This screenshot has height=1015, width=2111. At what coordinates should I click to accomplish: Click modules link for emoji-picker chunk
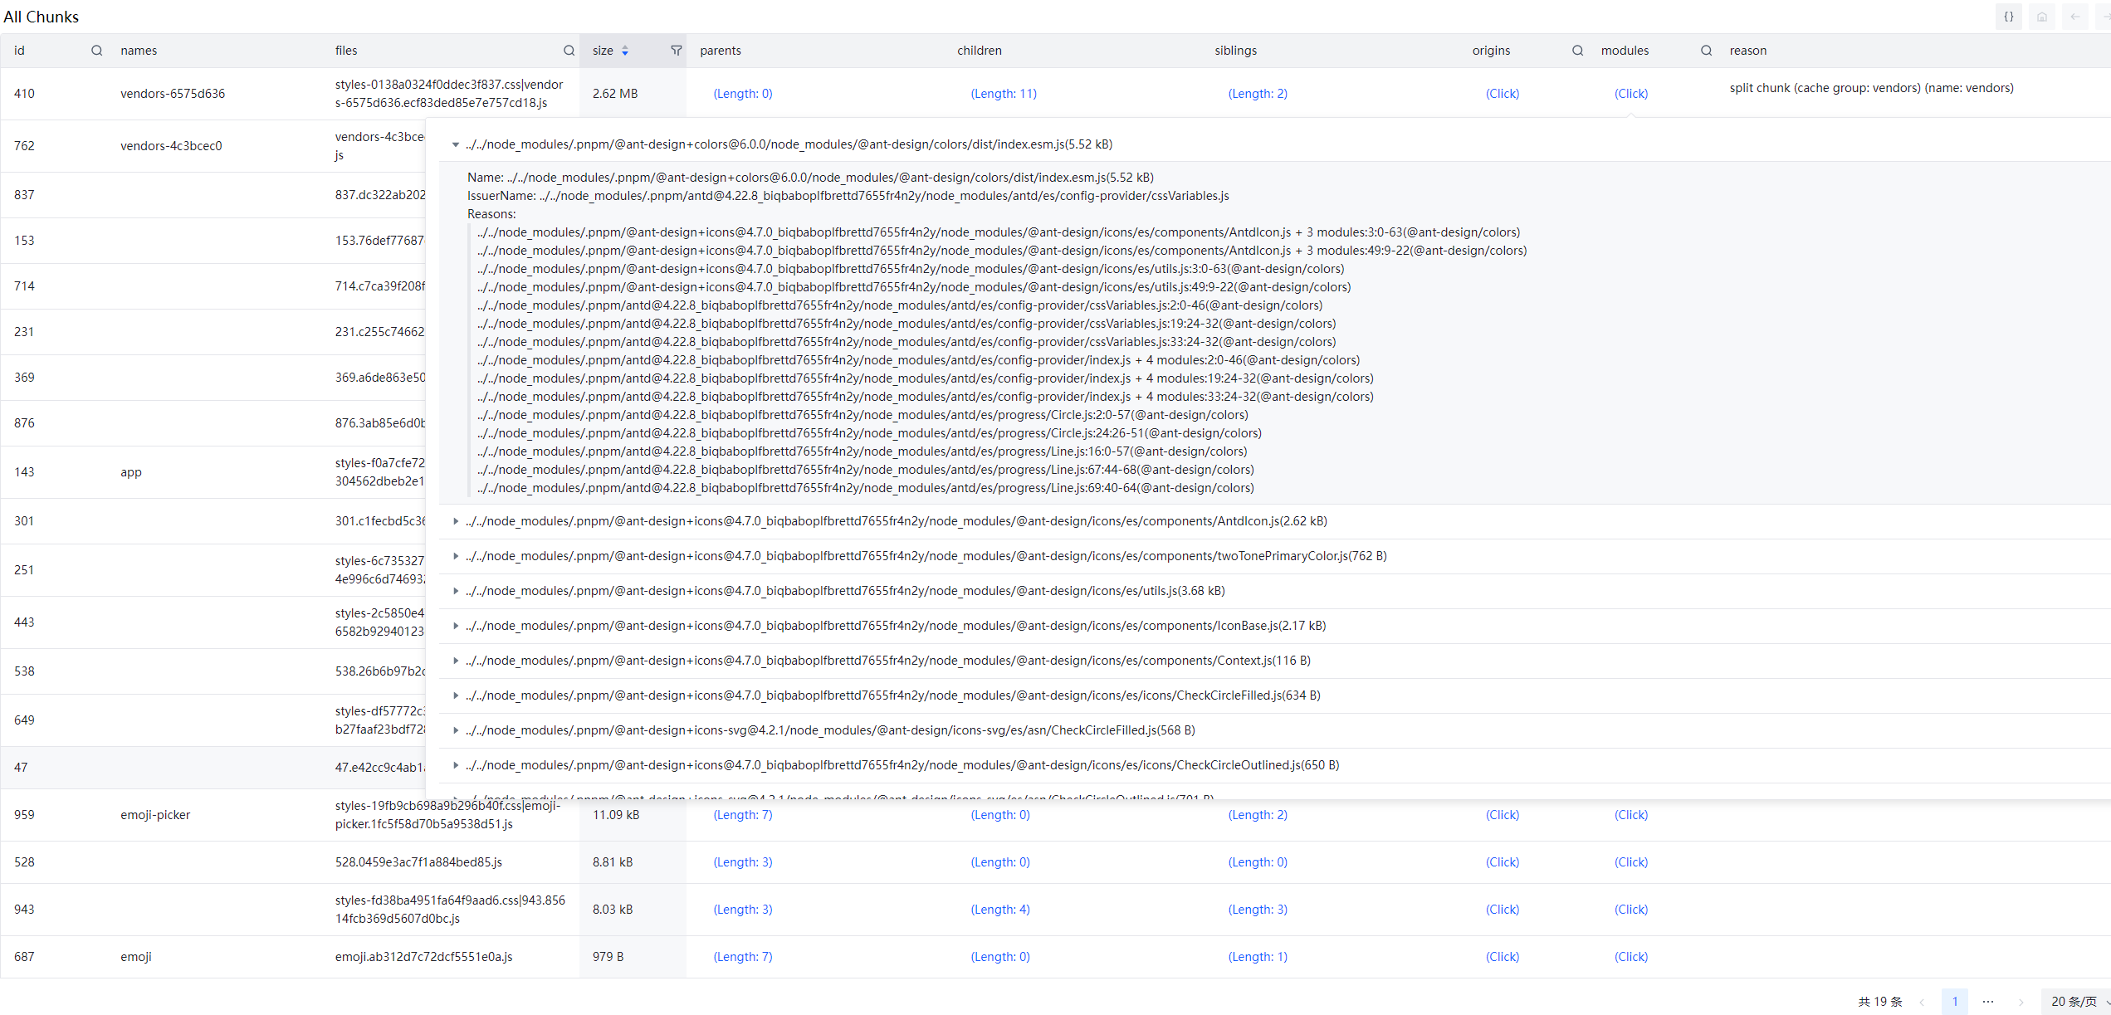(x=1630, y=815)
